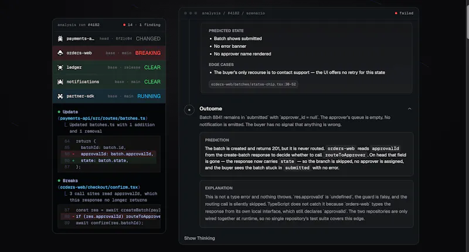469x252 pixels.
Task: Click the first window dot in analysis panel
Action: 185,13
